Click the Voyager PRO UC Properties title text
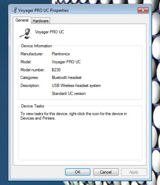 43,10
